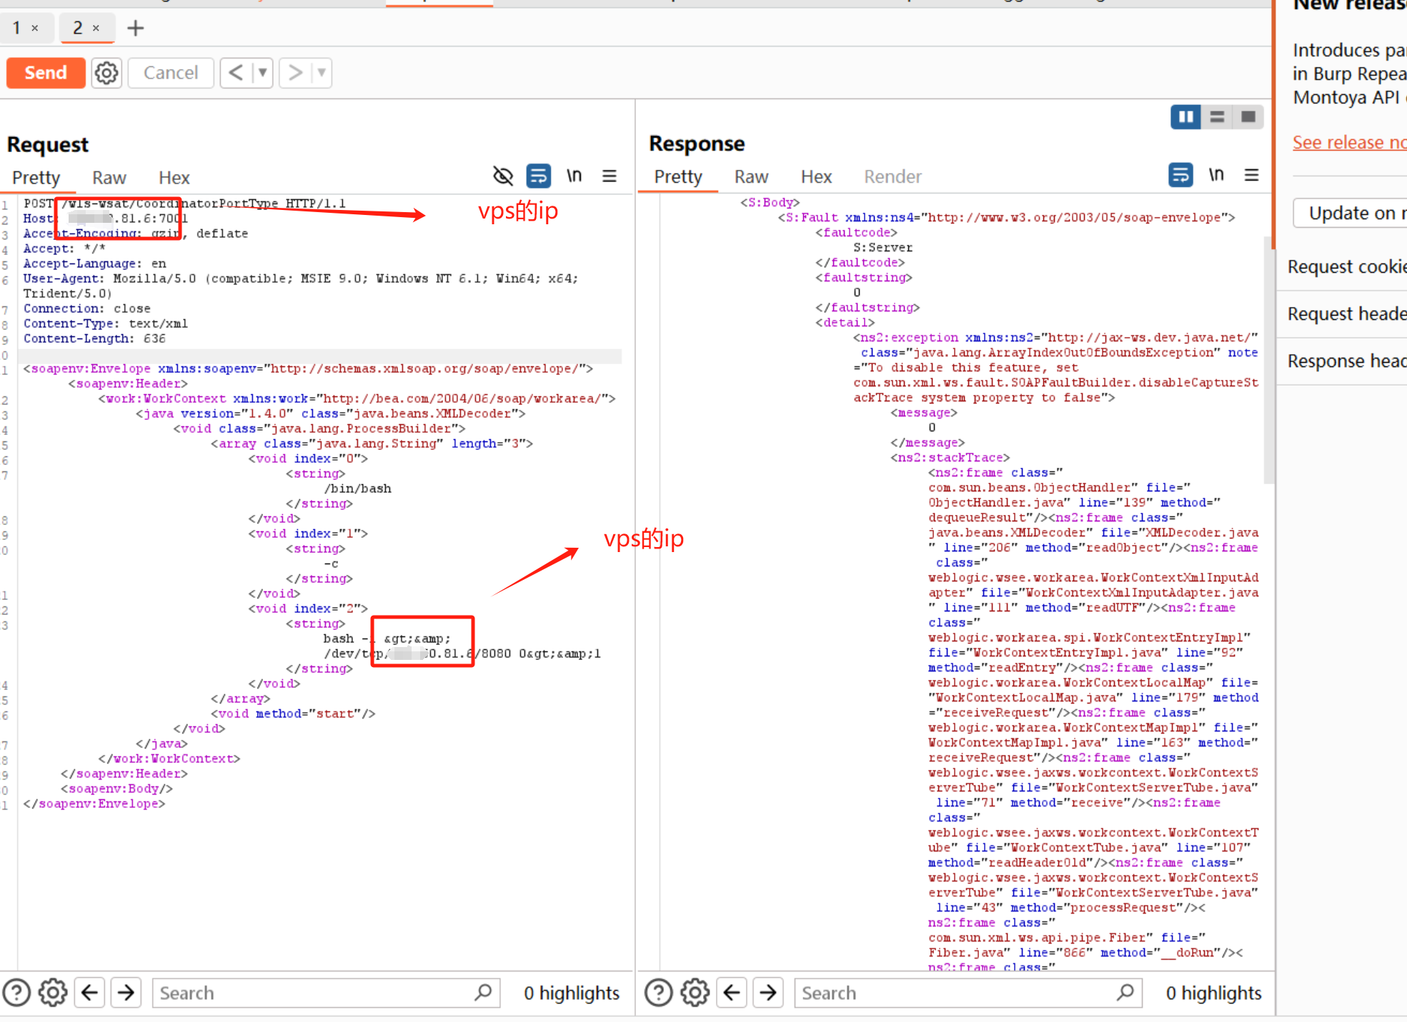Add a new Repeater tab
1407x1022 pixels.
135,29
